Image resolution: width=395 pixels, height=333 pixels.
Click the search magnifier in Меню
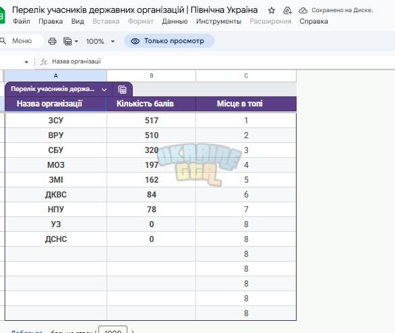pos(3,40)
